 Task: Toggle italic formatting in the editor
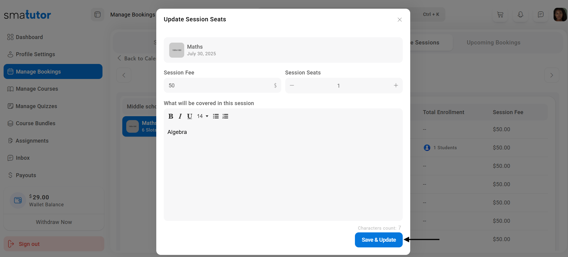180,116
